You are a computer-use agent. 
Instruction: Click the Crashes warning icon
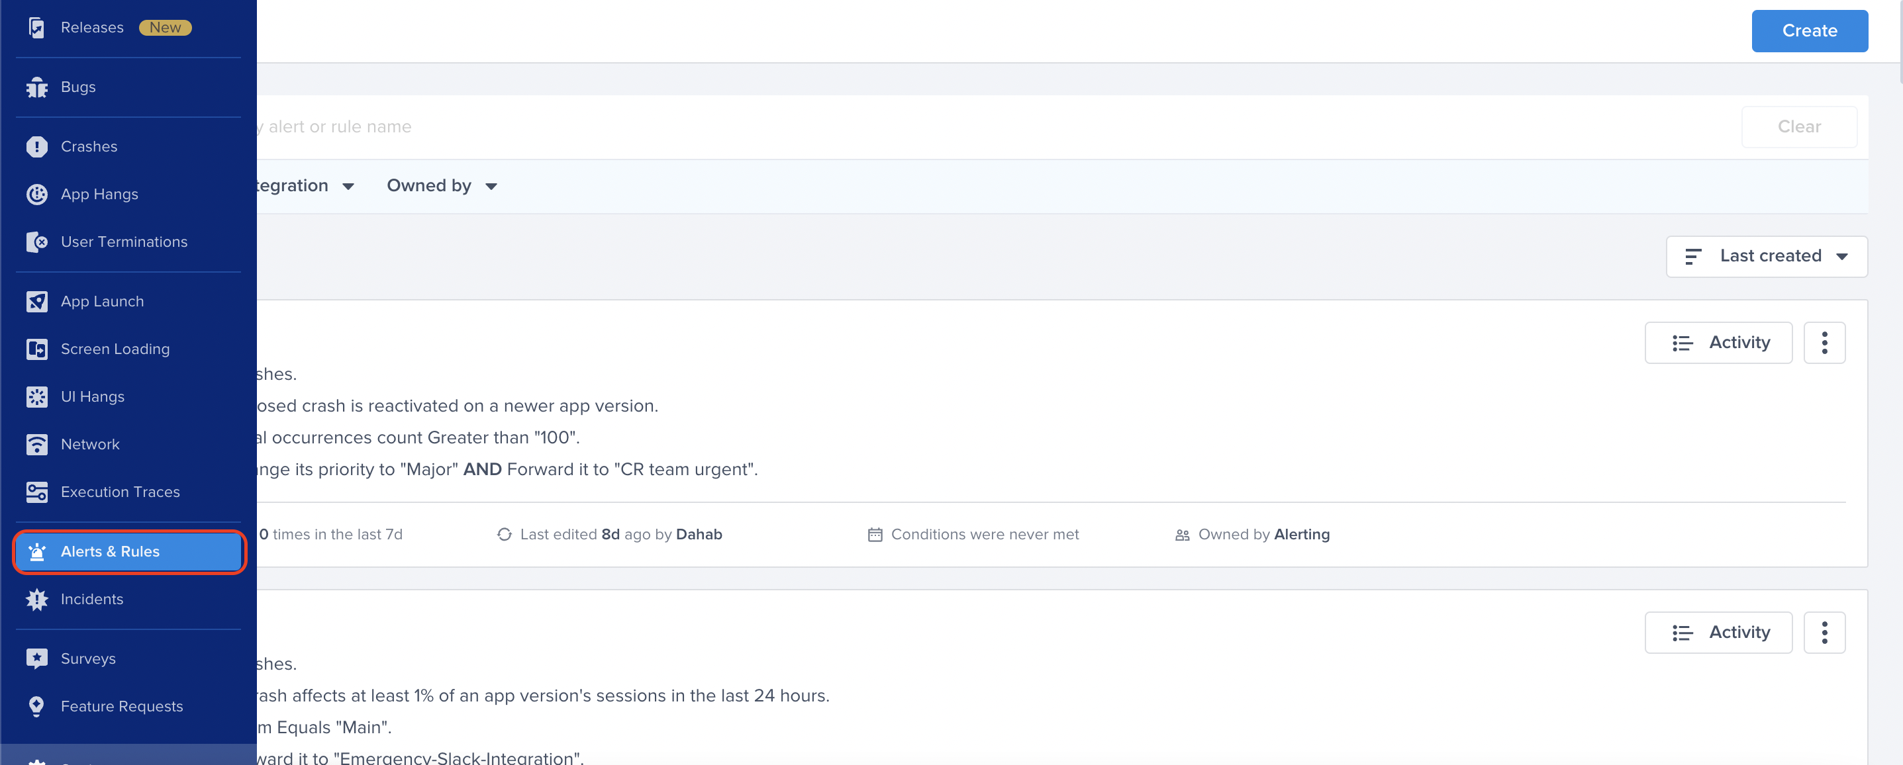pos(36,146)
